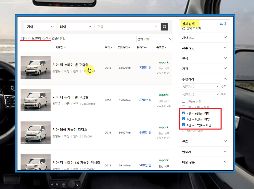Uncheck the 8만 ~ 10만km 미만 checkbox

coord(183,125)
